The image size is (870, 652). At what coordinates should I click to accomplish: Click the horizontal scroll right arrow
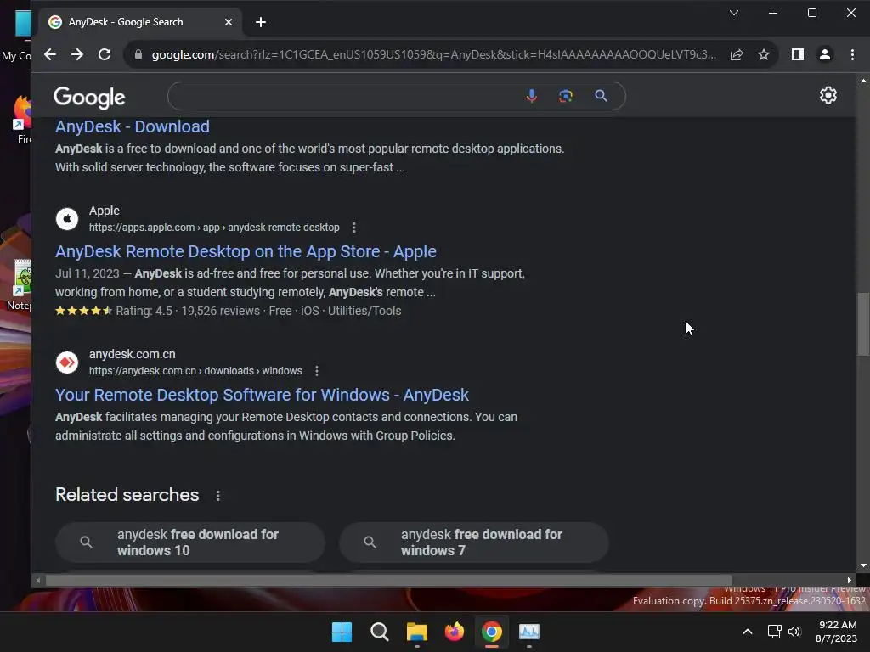pyautogui.click(x=850, y=581)
